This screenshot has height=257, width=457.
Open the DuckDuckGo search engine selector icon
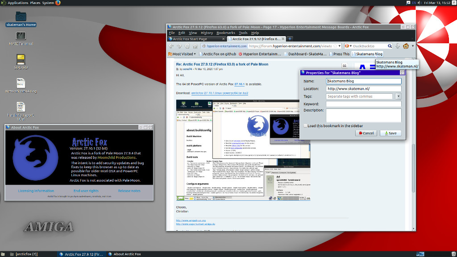point(348,46)
